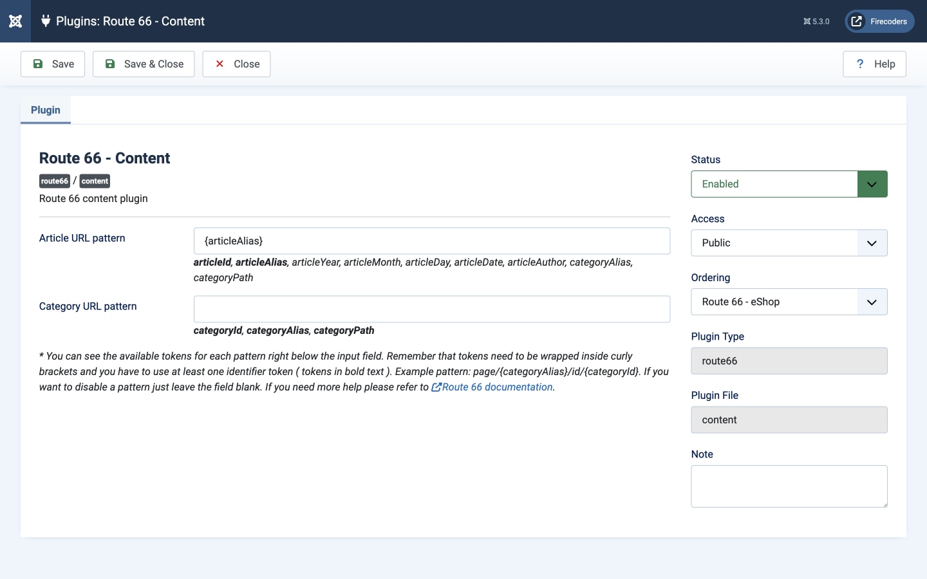Open the Status dropdown showing Enabled
This screenshot has width=927, height=579.
point(789,184)
